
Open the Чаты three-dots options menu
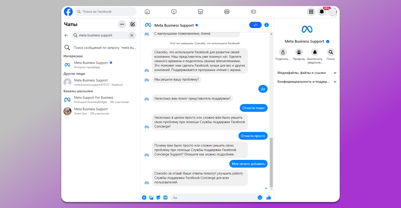click(122, 24)
